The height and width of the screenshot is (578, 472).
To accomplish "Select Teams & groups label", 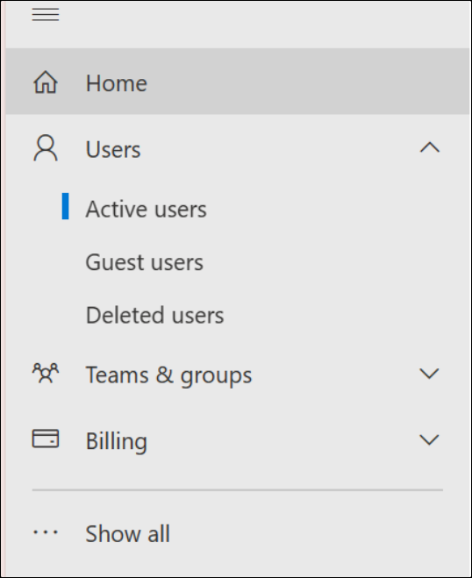I will [169, 375].
